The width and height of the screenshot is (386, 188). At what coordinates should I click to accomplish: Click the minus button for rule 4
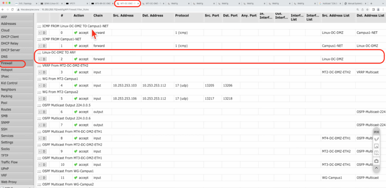click(x=39, y=85)
